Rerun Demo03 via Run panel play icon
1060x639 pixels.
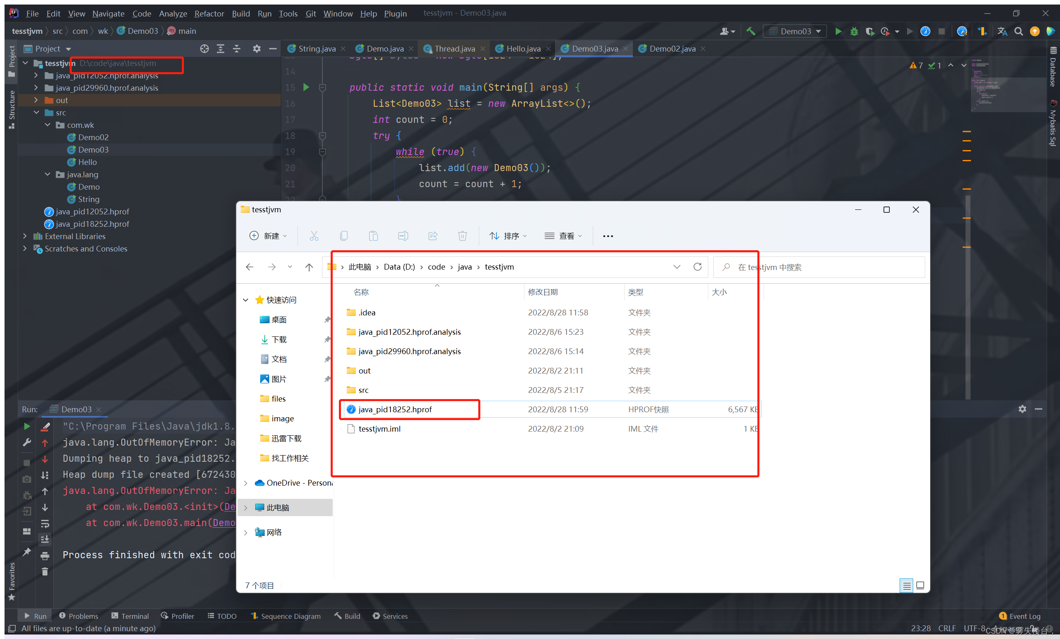26,426
